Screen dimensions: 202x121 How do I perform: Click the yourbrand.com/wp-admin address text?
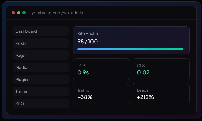tap(57, 13)
